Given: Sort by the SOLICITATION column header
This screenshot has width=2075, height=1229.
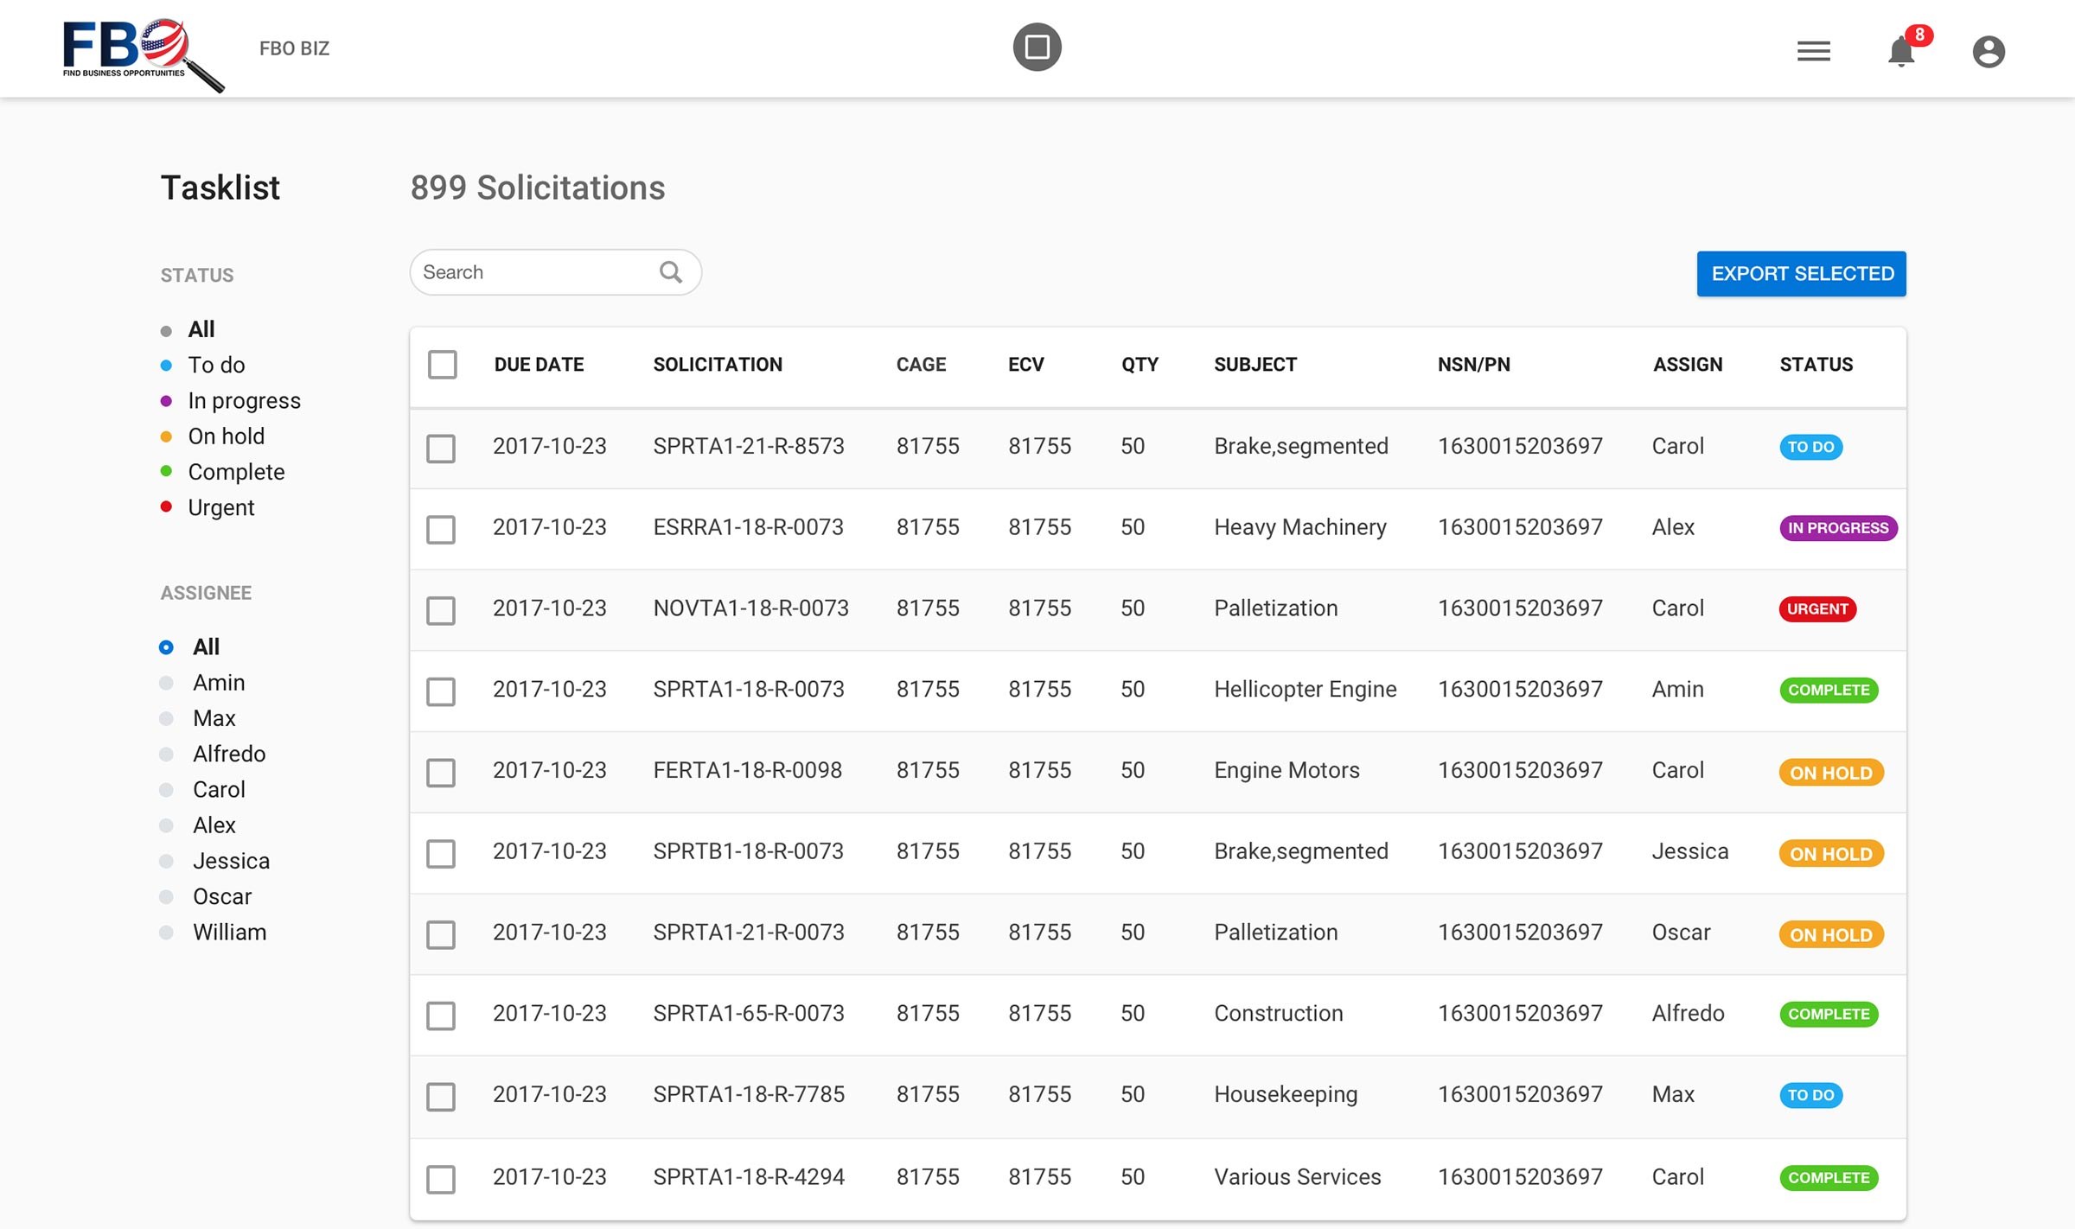Looking at the screenshot, I should (x=718, y=364).
